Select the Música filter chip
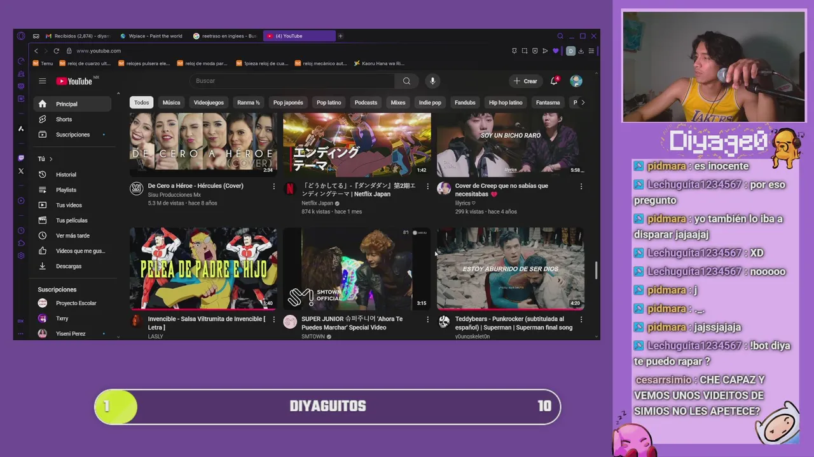 (x=171, y=102)
